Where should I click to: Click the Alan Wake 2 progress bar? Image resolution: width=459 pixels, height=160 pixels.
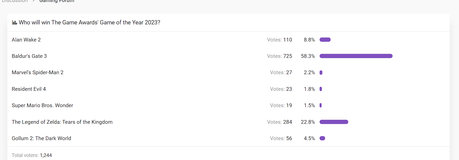coord(325,40)
